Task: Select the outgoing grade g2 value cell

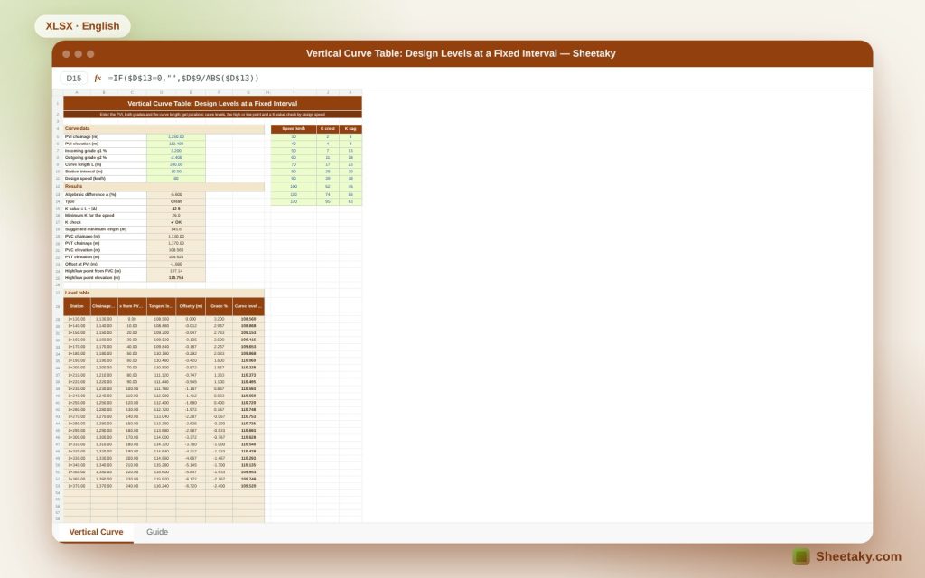Action: (176, 158)
